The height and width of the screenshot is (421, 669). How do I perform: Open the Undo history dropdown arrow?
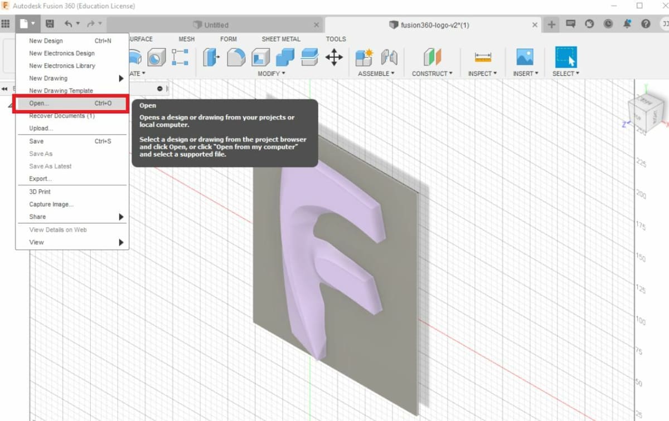tap(77, 24)
